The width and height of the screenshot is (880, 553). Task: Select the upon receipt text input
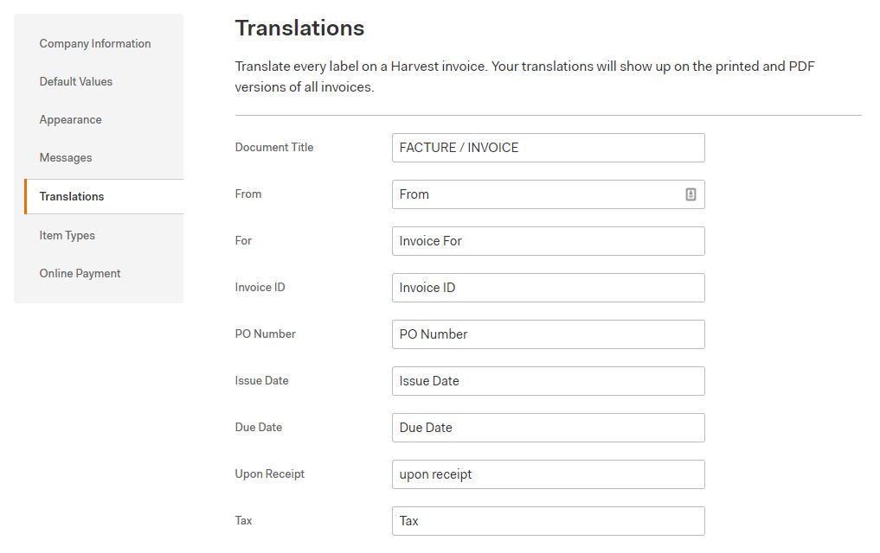point(548,474)
